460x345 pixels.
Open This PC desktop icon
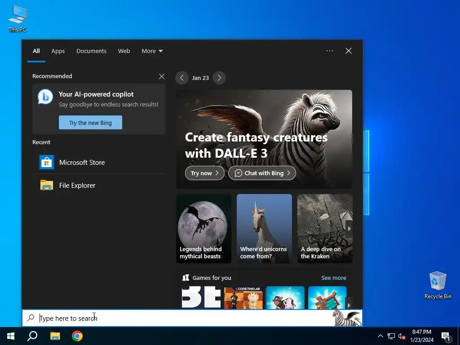(18, 18)
